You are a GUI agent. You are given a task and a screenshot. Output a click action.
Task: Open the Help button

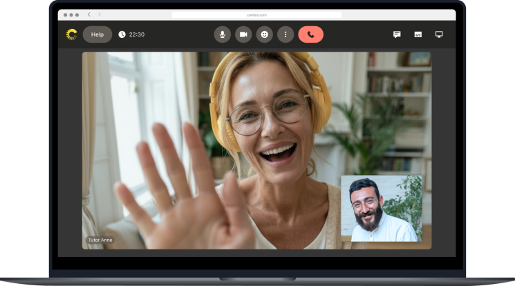tap(97, 34)
